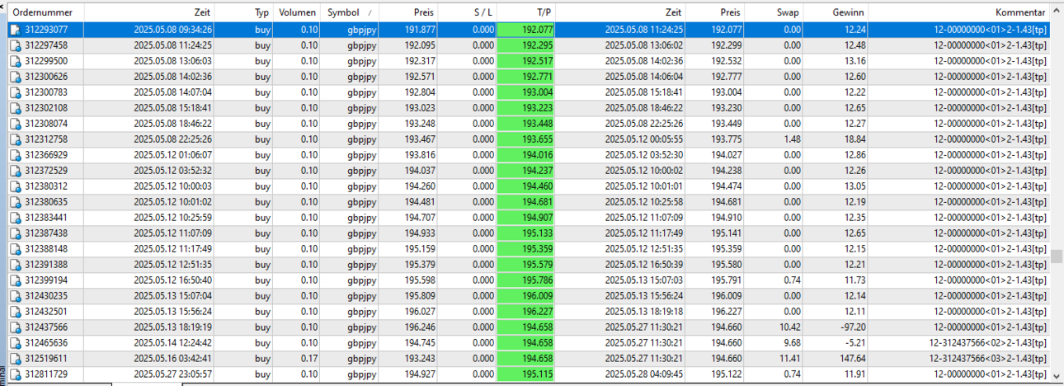1064x386 pixels.
Task: Click the order icon next to 312372529
Action: coord(15,170)
